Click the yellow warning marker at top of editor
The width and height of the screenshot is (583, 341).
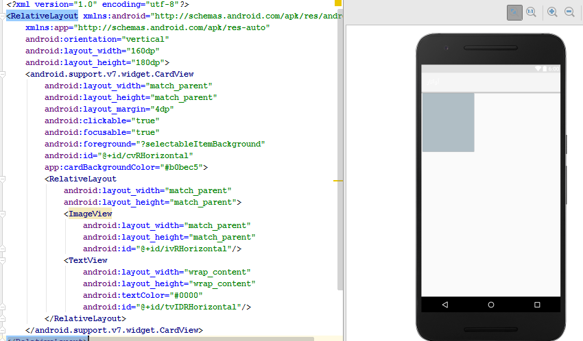pyautogui.click(x=338, y=3)
